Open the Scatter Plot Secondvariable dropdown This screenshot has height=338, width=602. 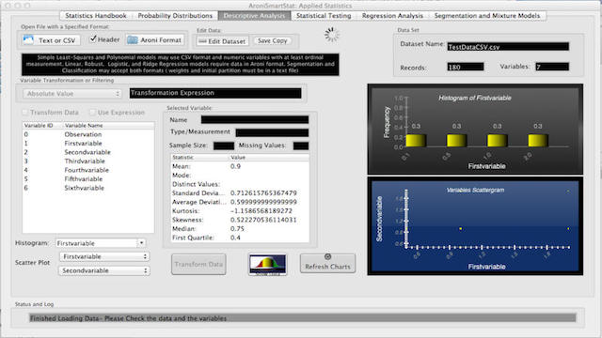point(104,270)
